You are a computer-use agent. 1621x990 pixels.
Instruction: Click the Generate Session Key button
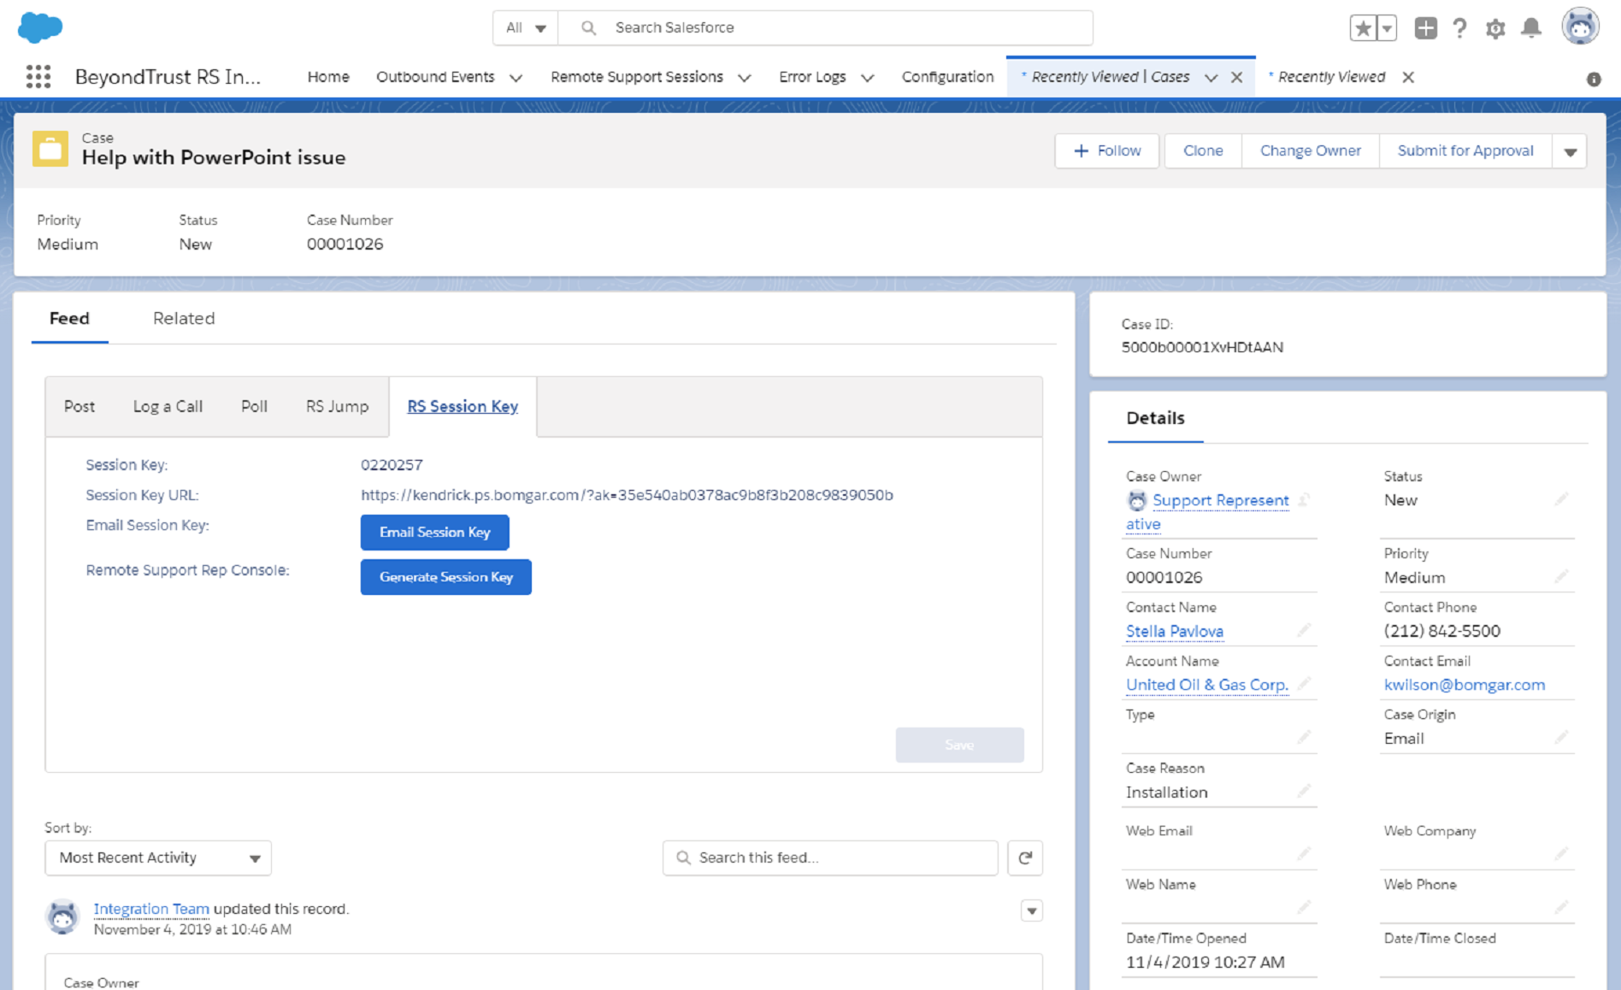coord(445,576)
